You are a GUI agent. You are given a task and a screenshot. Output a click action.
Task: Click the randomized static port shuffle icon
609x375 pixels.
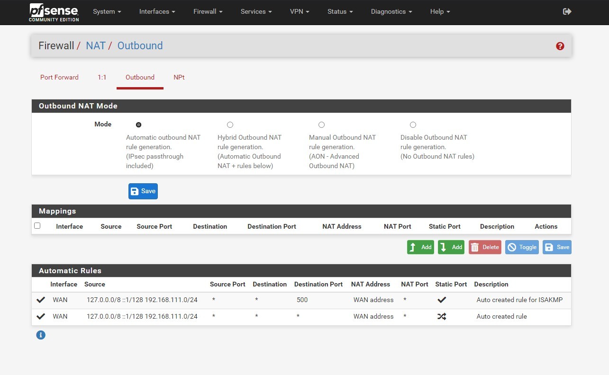442,316
